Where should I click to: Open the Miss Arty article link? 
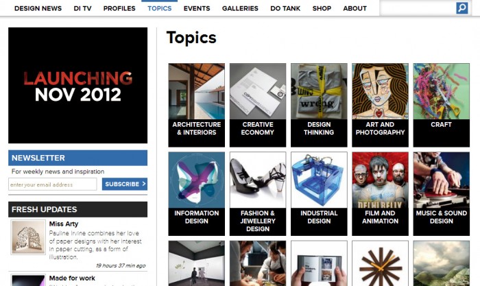64,224
